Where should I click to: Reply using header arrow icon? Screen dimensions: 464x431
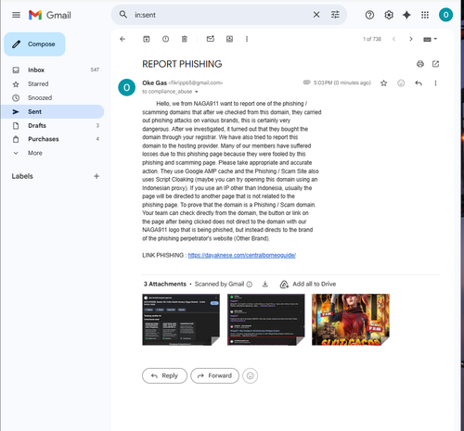click(x=419, y=83)
